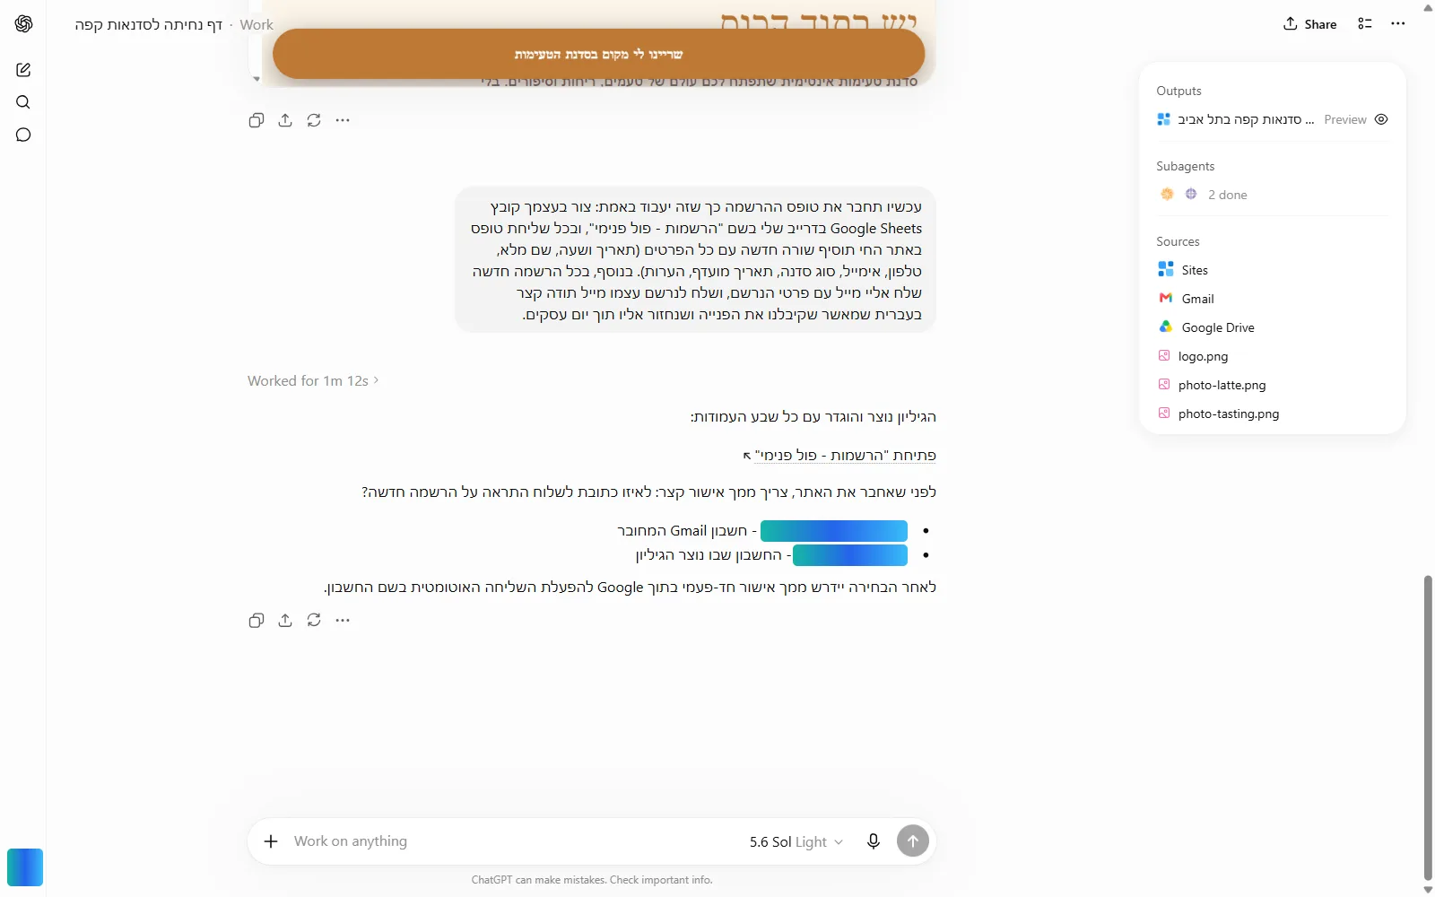Image resolution: width=1435 pixels, height=897 pixels.
Task: Open more options for upper response
Action: [x=343, y=120]
